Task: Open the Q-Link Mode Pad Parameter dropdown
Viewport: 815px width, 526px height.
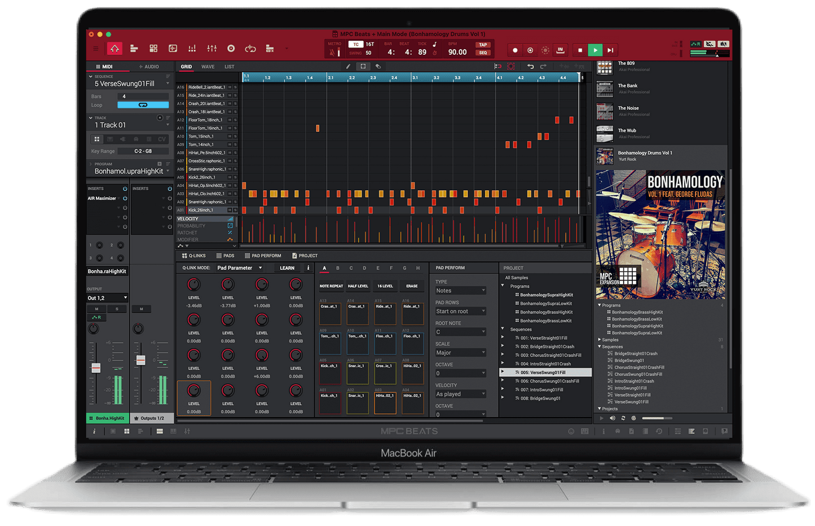Action: tap(240, 268)
